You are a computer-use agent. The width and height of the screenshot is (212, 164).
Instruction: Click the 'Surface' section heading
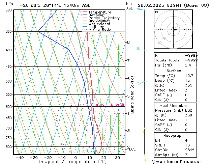(x=174, y=71)
